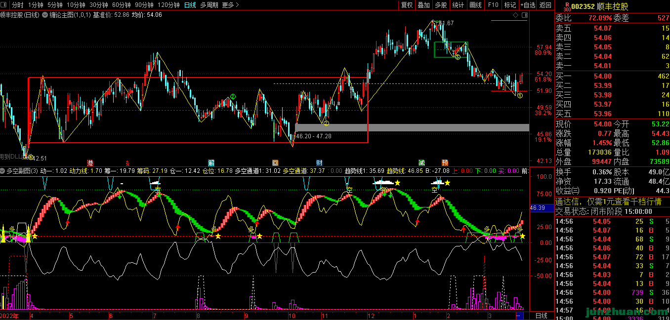Click the 委比 72.09% value
The width and height of the screenshot is (670, 320).
tap(600, 18)
